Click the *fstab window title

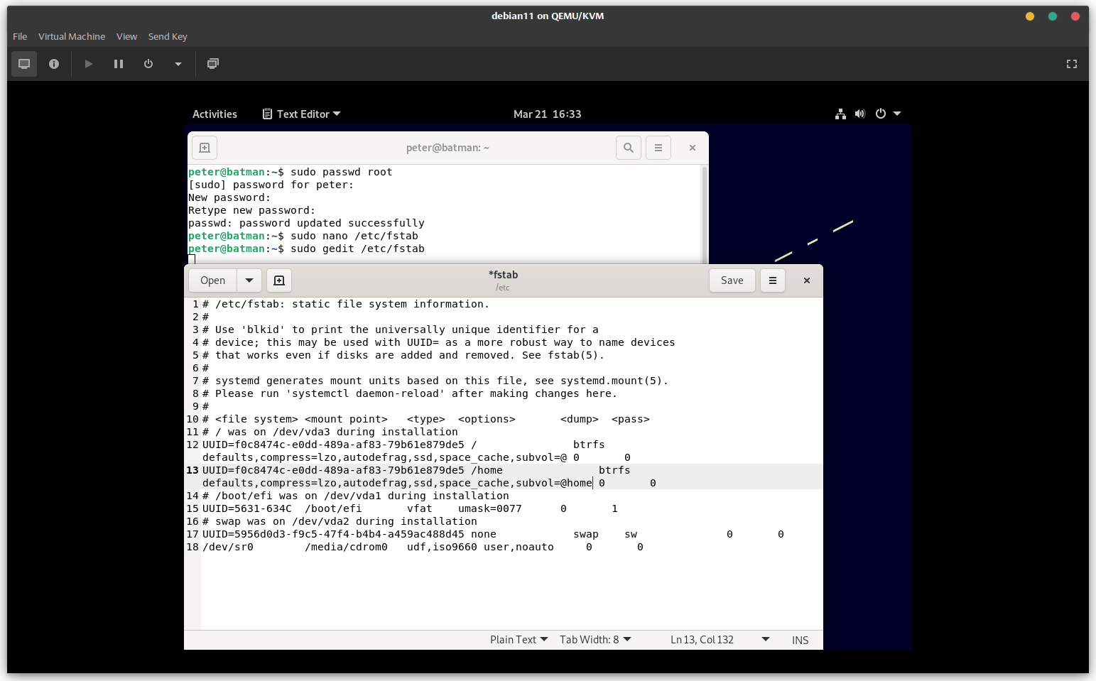tap(503, 275)
